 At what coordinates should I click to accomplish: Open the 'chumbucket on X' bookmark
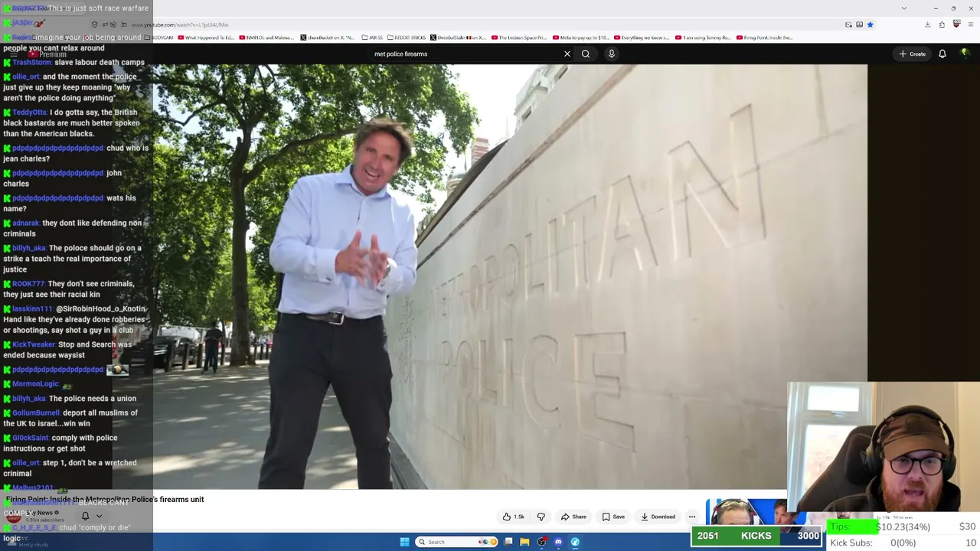coord(328,37)
